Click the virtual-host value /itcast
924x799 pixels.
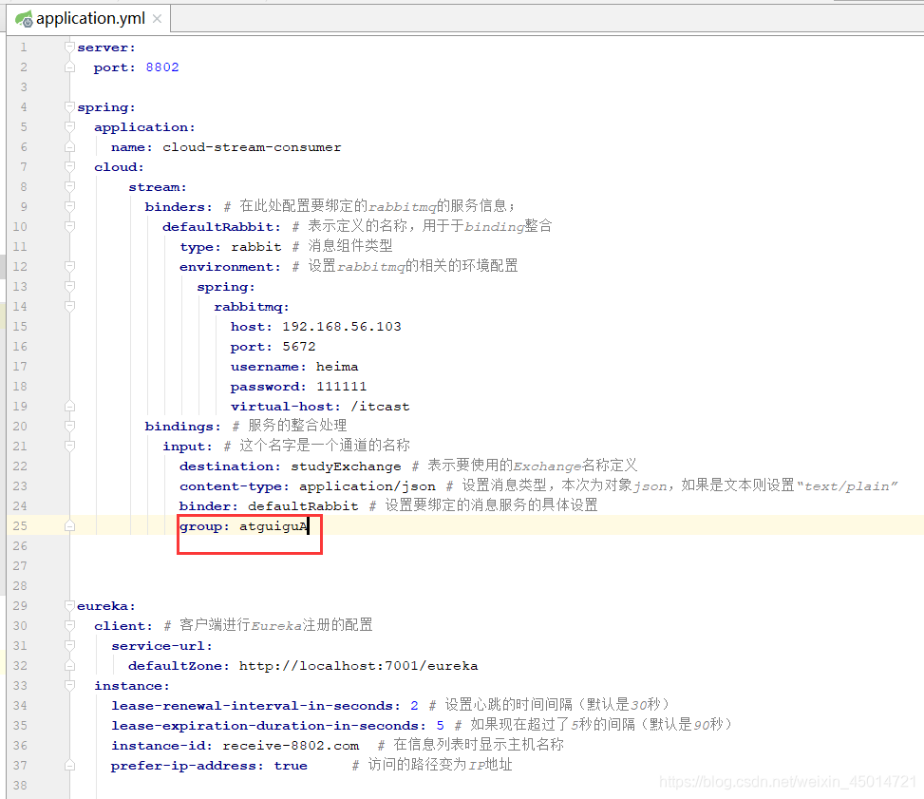pyautogui.click(x=380, y=407)
